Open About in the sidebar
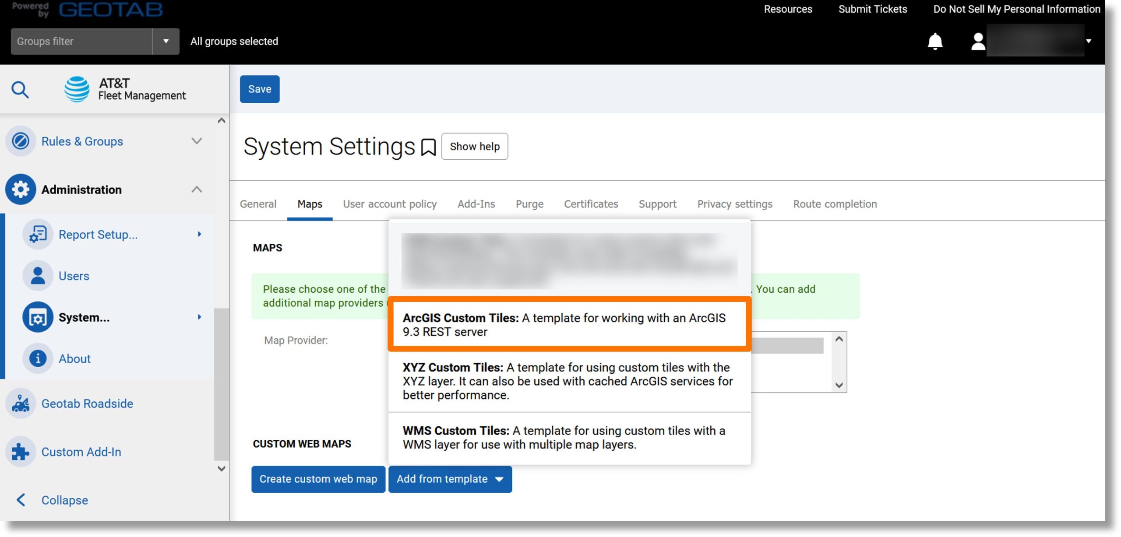Viewport: 1121px width, 537px height. [x=74, y=359]
